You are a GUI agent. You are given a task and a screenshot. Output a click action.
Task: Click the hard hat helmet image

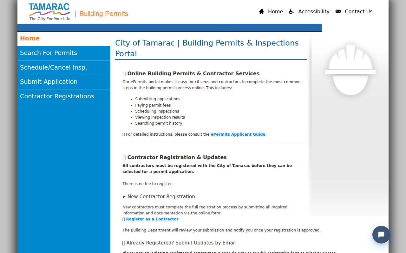(x=350, y=70)
